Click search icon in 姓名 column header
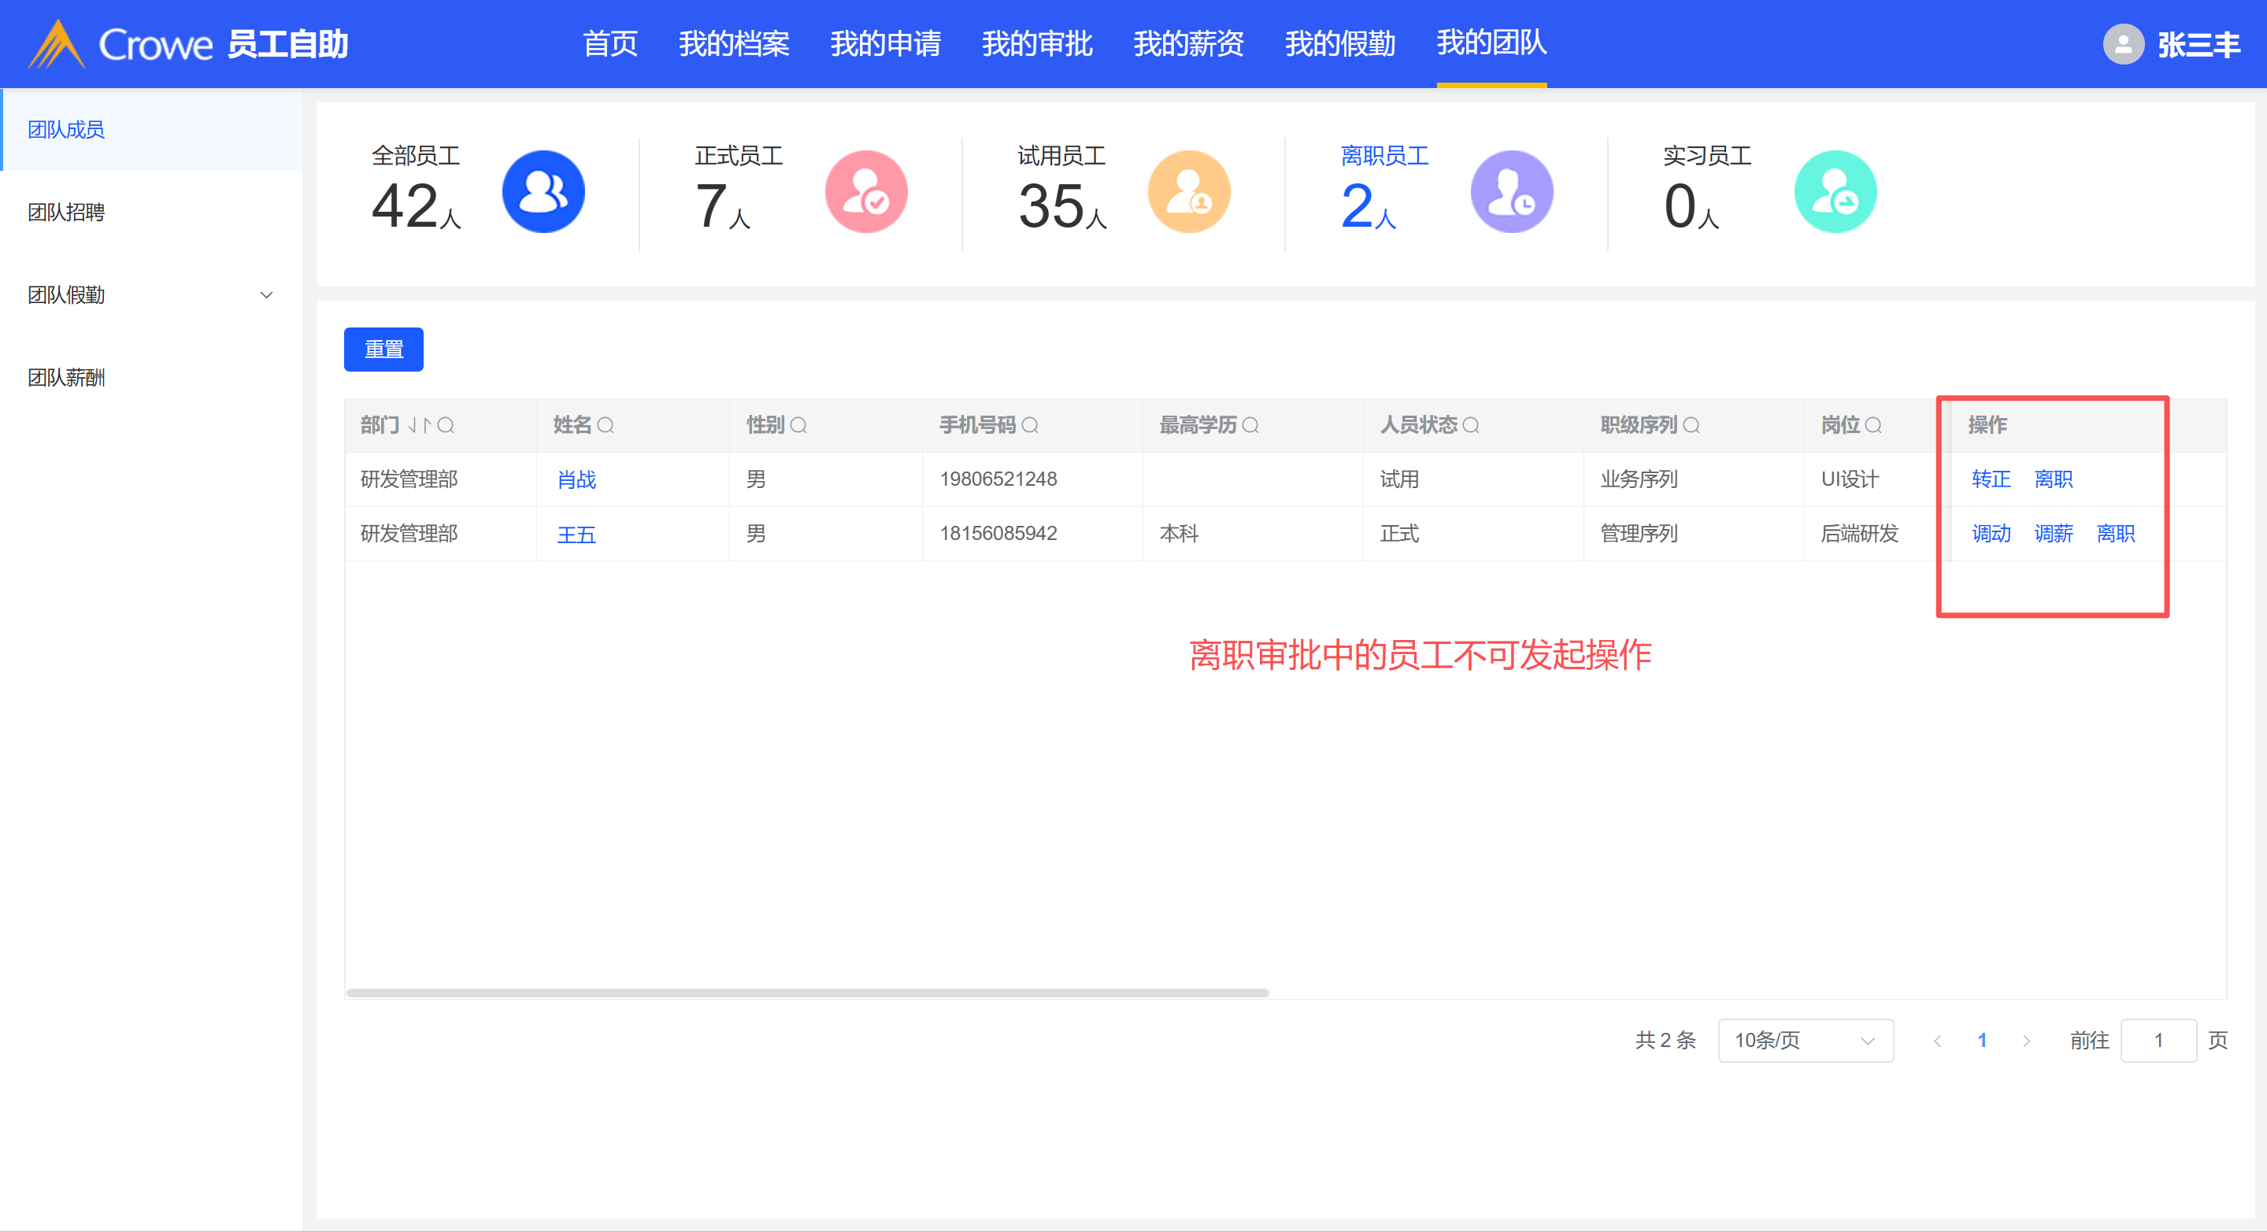The image size is (2267, 1232). click(606, 426)
